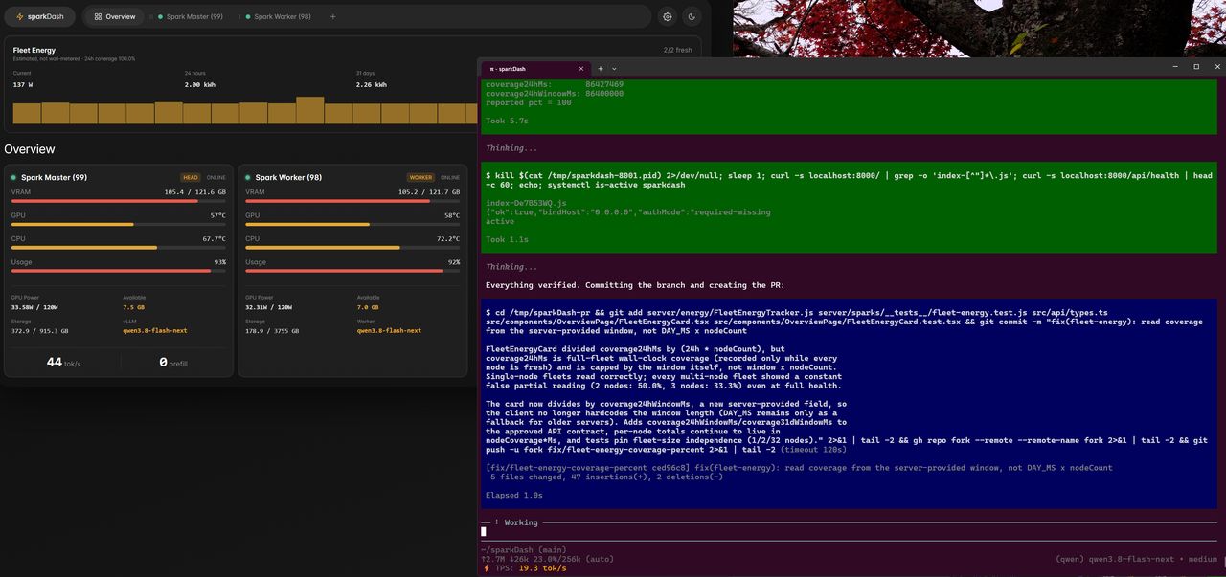1226x577 pixels.
Task: Switch to the Overview tab
Action: tap(115, 16)
